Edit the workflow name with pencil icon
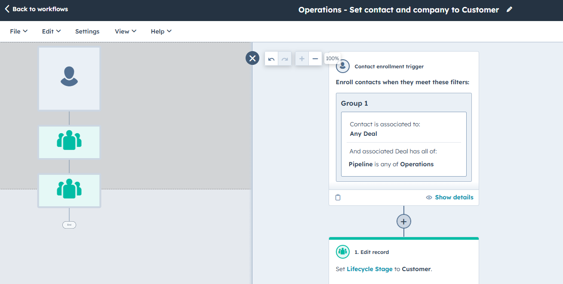The height and width of the screenshot is (284, 563). 510,9
